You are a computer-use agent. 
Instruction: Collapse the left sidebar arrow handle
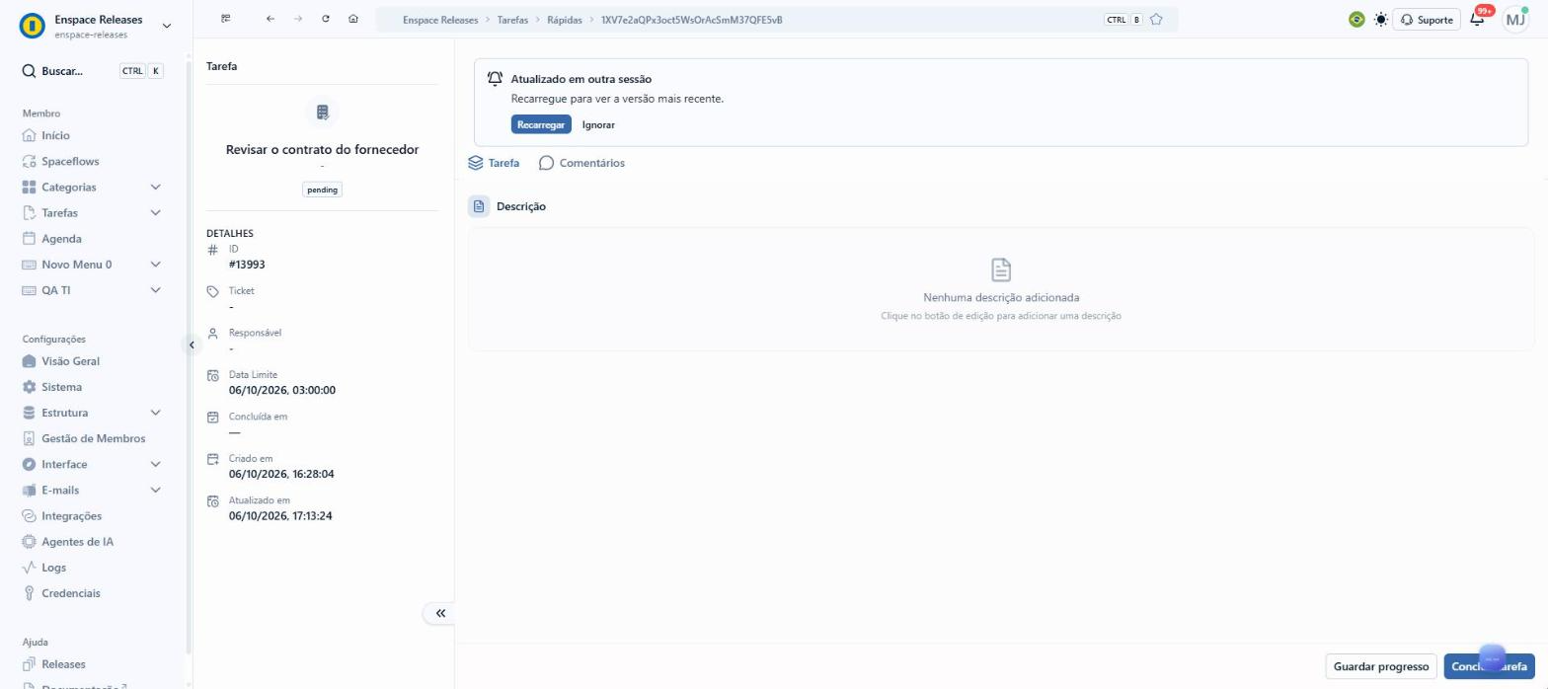(x=192, y=344)
